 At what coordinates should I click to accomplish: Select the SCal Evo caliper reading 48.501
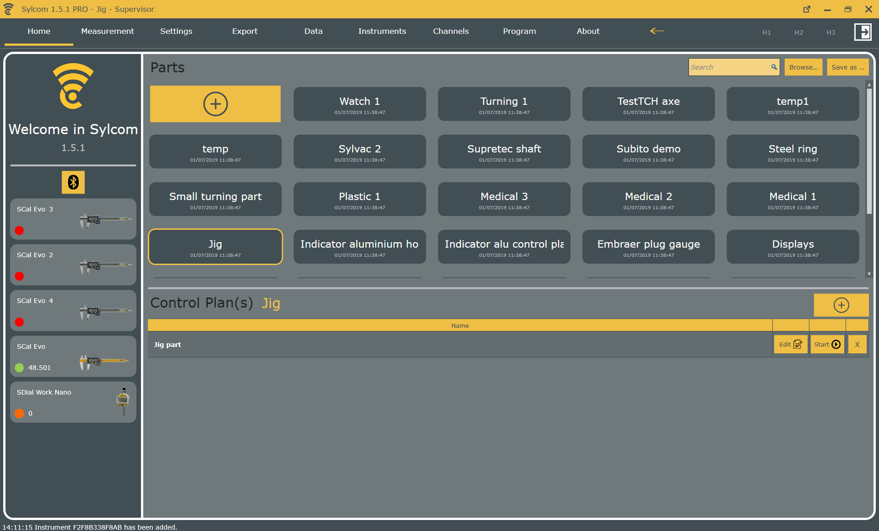coord(73,356)
